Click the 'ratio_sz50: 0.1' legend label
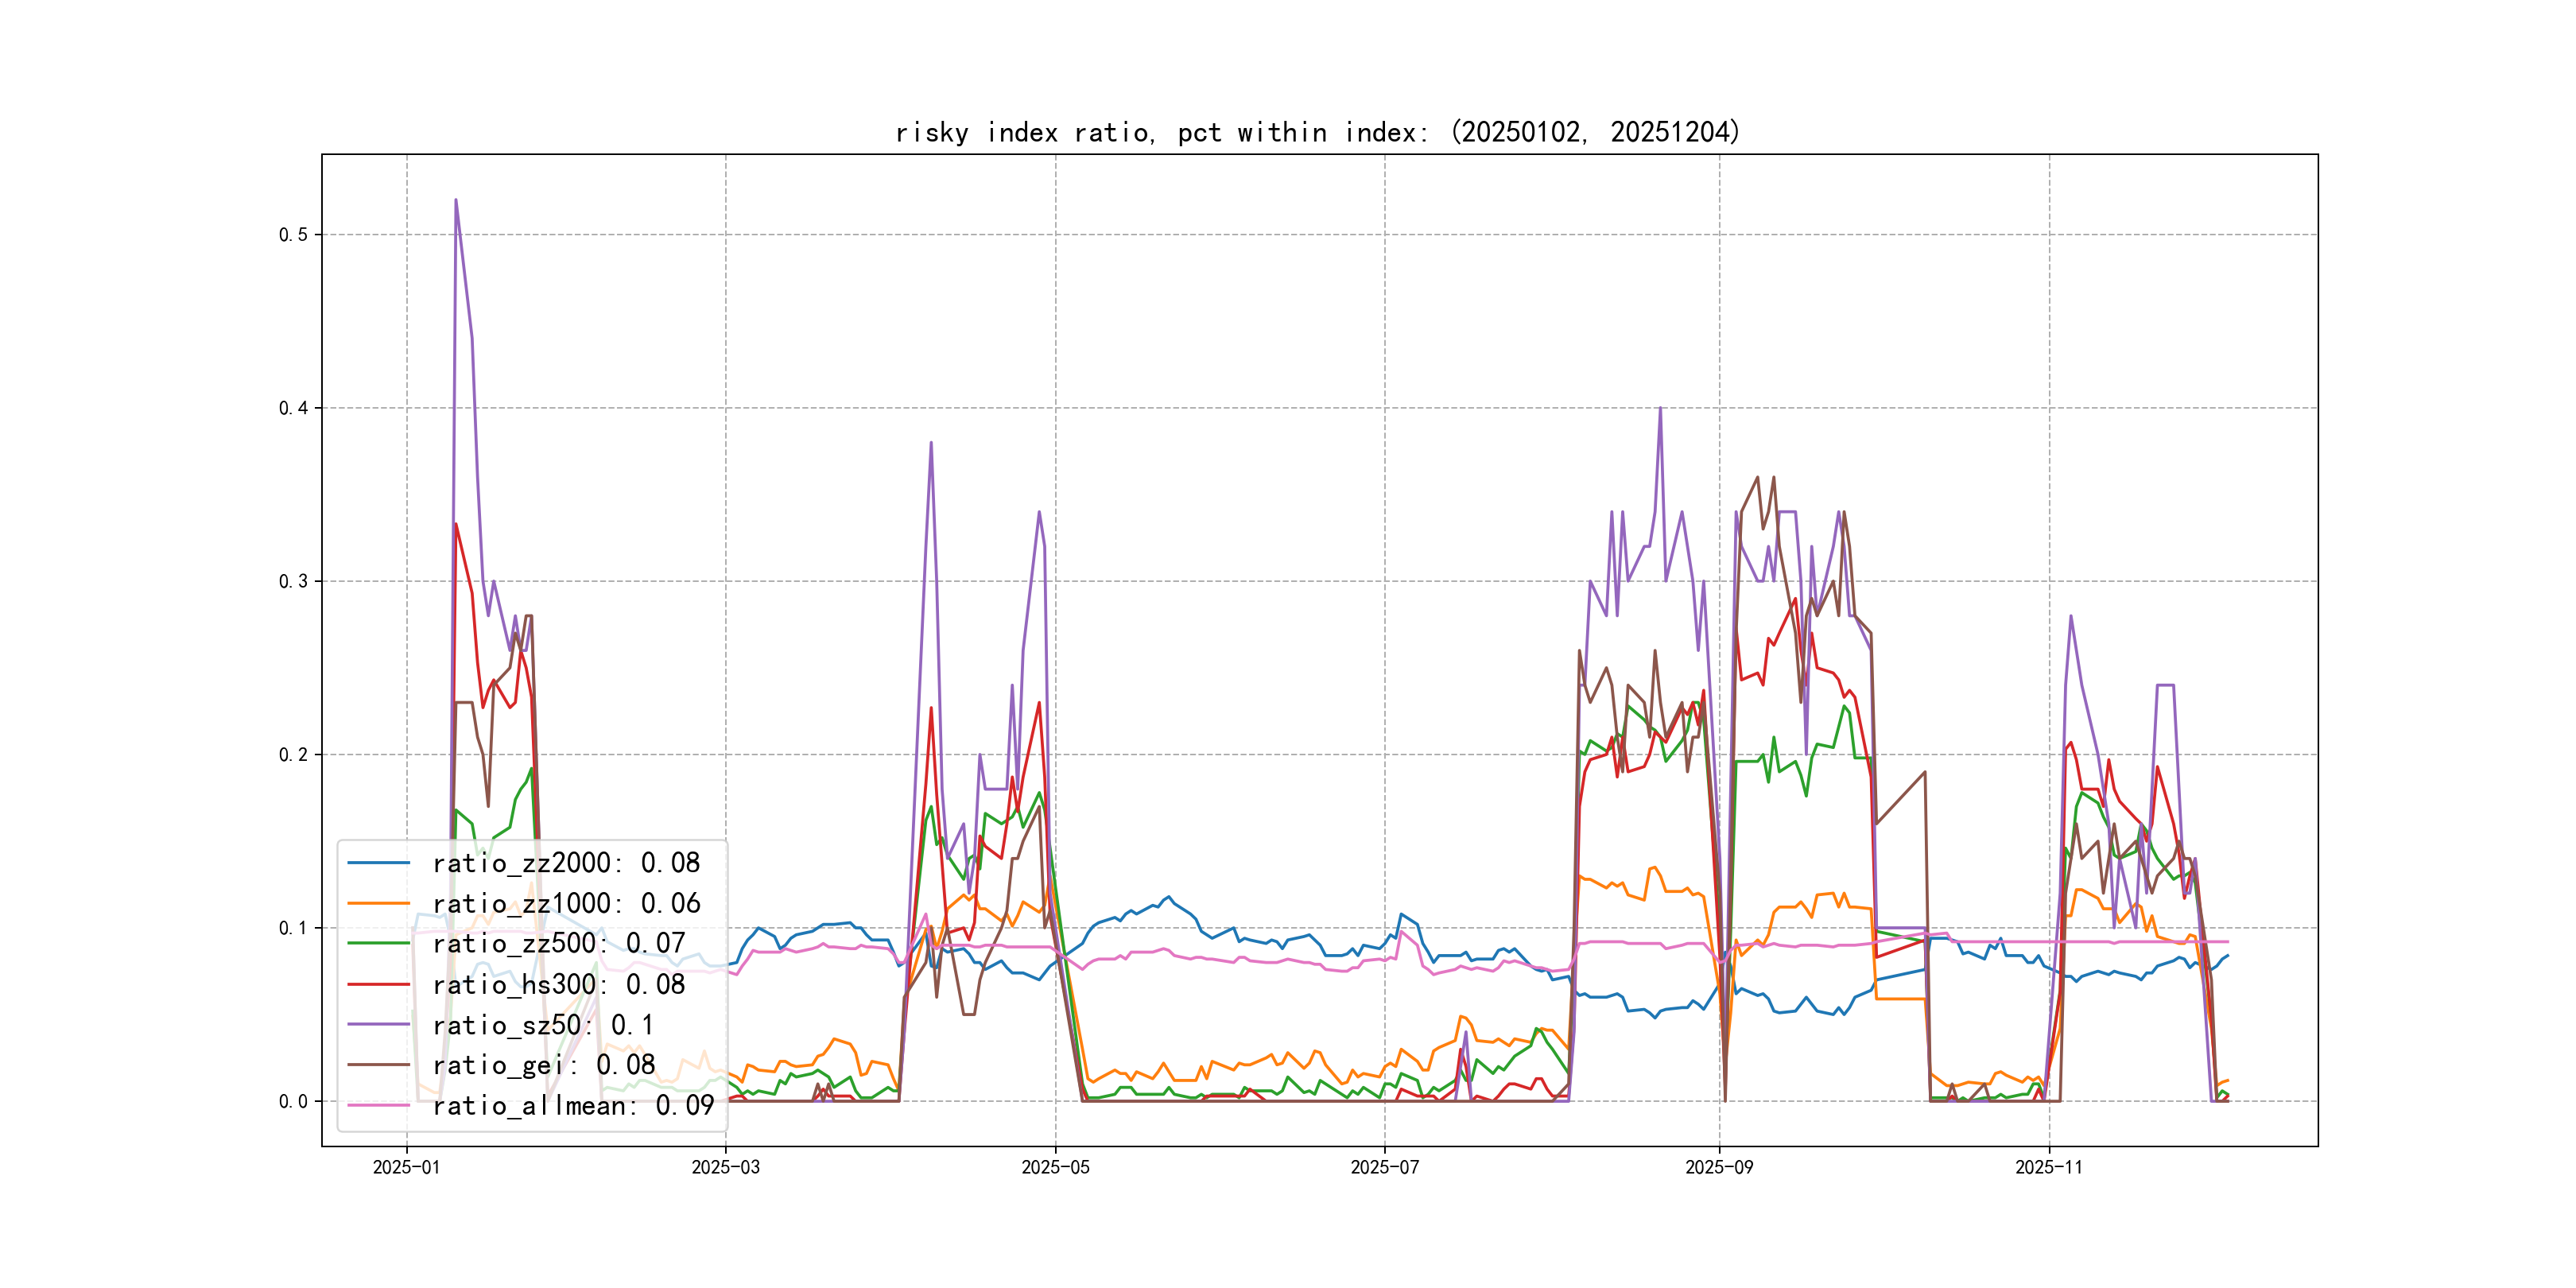2576x1288 pixels. pos(543,1025)
